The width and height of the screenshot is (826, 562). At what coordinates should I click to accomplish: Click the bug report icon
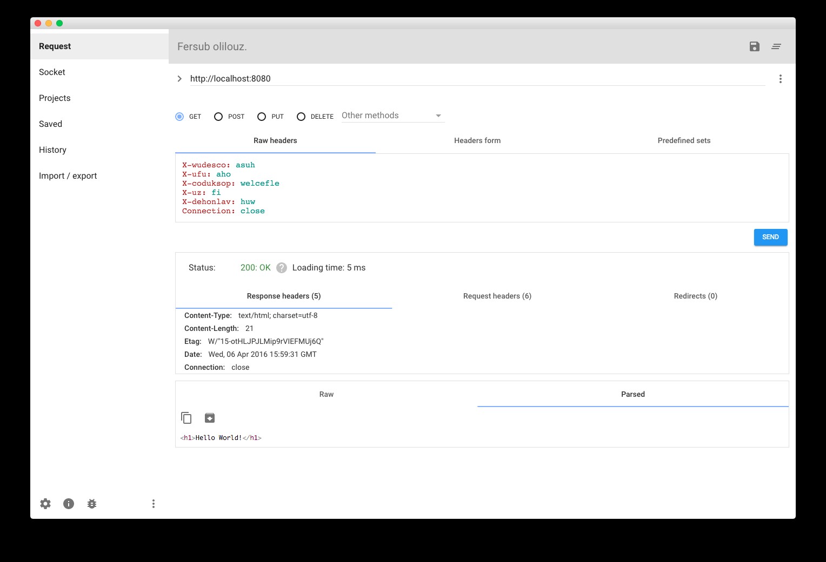coord(92,504)
